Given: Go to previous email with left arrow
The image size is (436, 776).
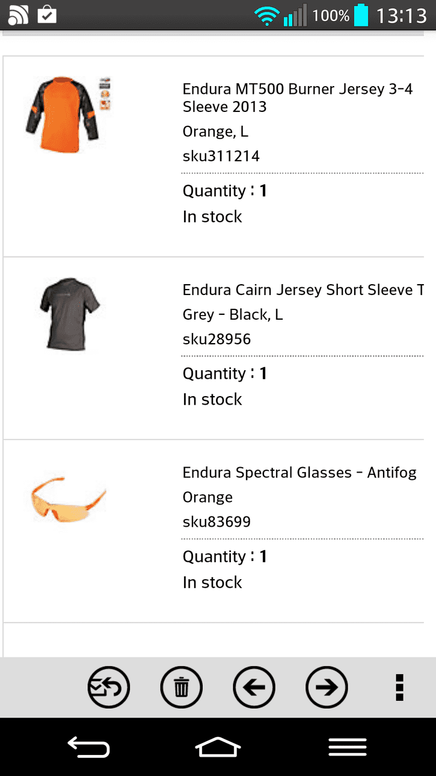Looking at the screenshot, I should click(254, 687).
